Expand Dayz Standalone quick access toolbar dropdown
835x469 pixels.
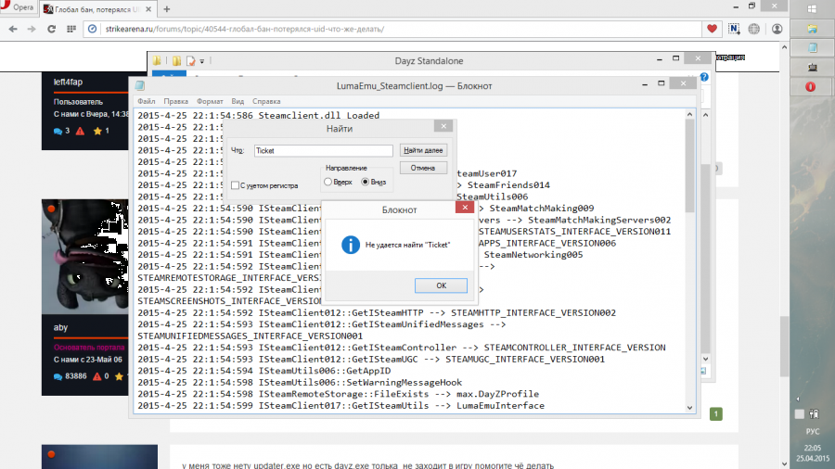coord(202,61)
